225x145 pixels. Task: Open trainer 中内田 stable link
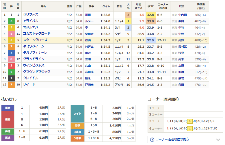pyautogui.click(x=183, y=15)
